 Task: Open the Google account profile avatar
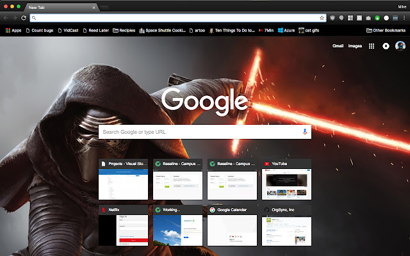[400, 46]
